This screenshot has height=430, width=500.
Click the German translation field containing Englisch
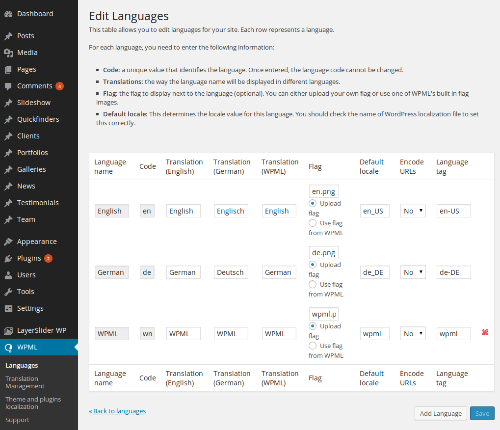click(231, 211)
